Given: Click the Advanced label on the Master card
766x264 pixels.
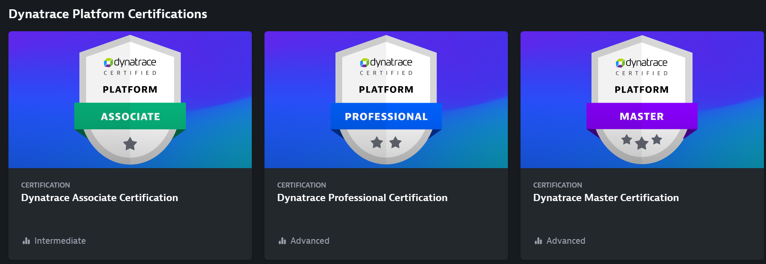Looking at the screenshot, I should coord(566,241).
